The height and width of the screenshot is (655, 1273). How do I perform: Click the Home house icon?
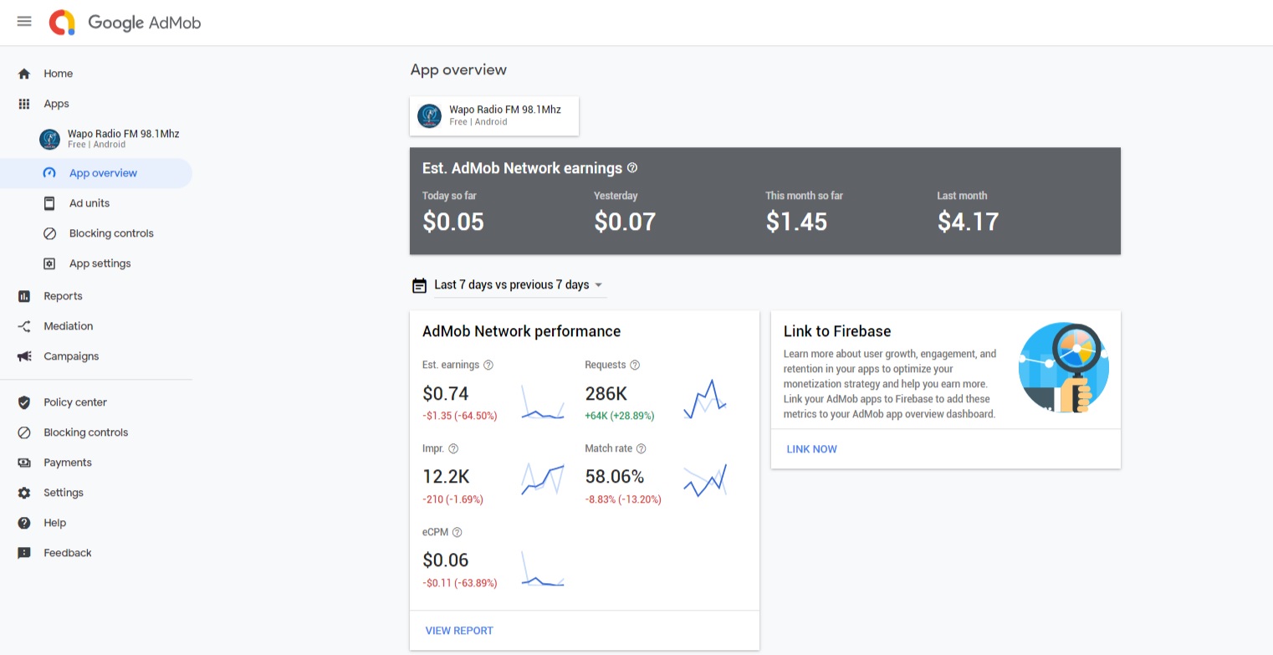tap(24, 74)
